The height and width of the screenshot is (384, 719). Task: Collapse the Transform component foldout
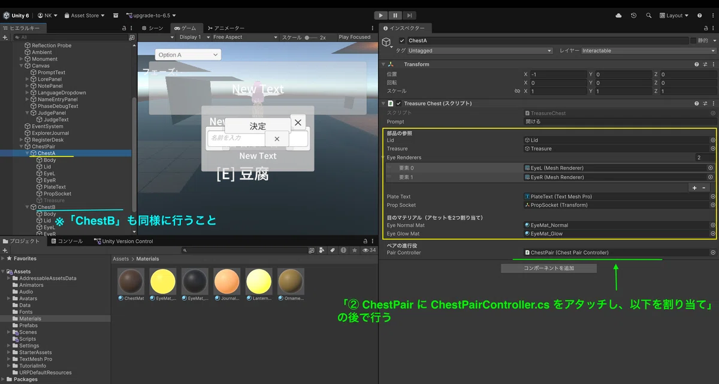pyautogui.click(x=383, y=64)
